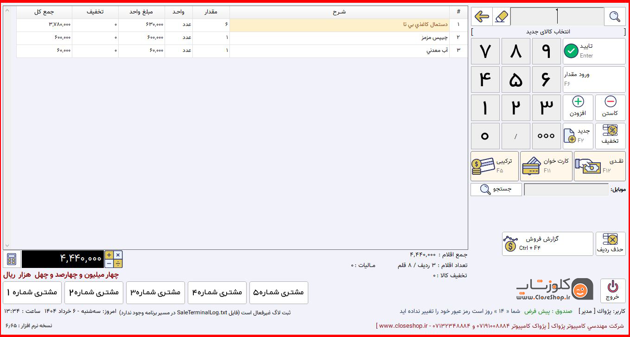Screen dimensions: 630x337
Task: Click the موبایل mobile number input field
Action: pyautogui.click(x=566, y=190)
